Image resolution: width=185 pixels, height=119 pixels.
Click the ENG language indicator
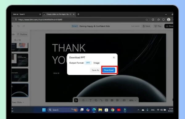tap(153, 110)
